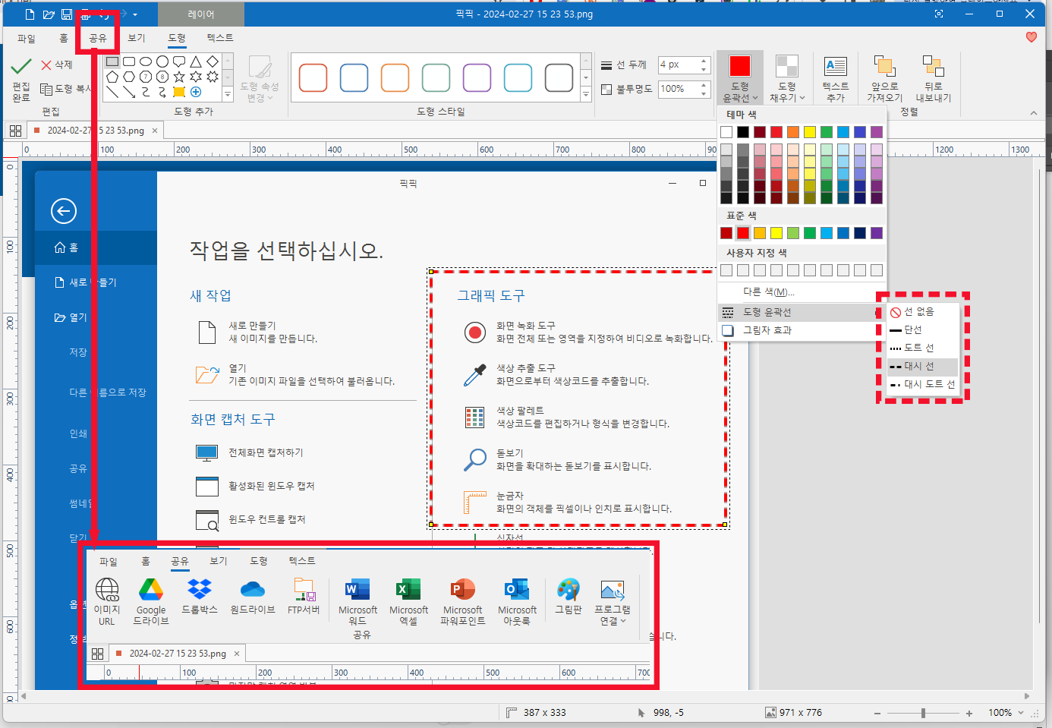Select the speech bubble shape
The height and width of the screenshot is (728, 1052).
click(x=179, y=61)
